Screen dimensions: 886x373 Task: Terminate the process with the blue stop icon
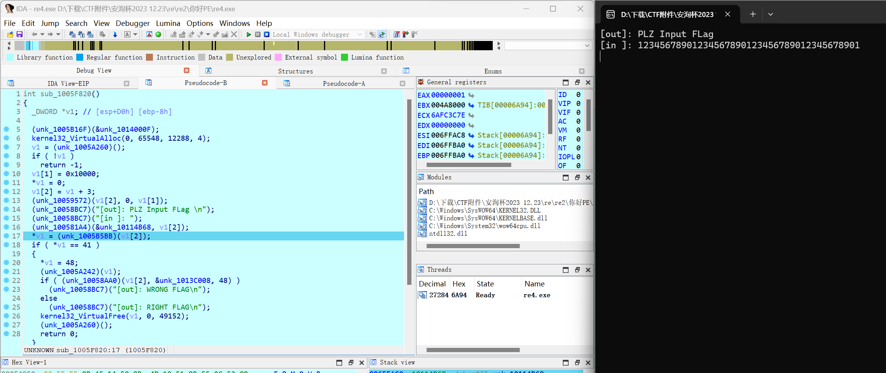click(x=267, y=34)
